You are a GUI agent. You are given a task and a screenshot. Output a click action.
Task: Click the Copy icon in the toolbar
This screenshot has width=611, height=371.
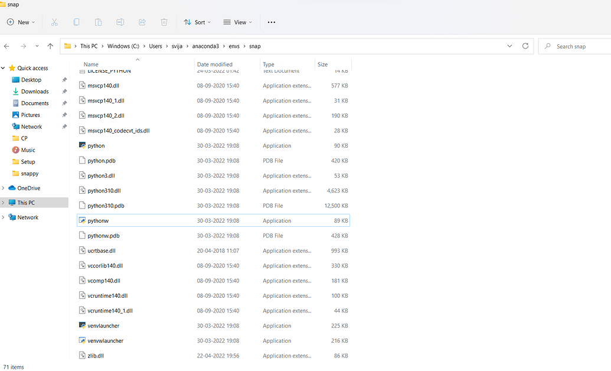pyautogui.click(x=76, y=22)
